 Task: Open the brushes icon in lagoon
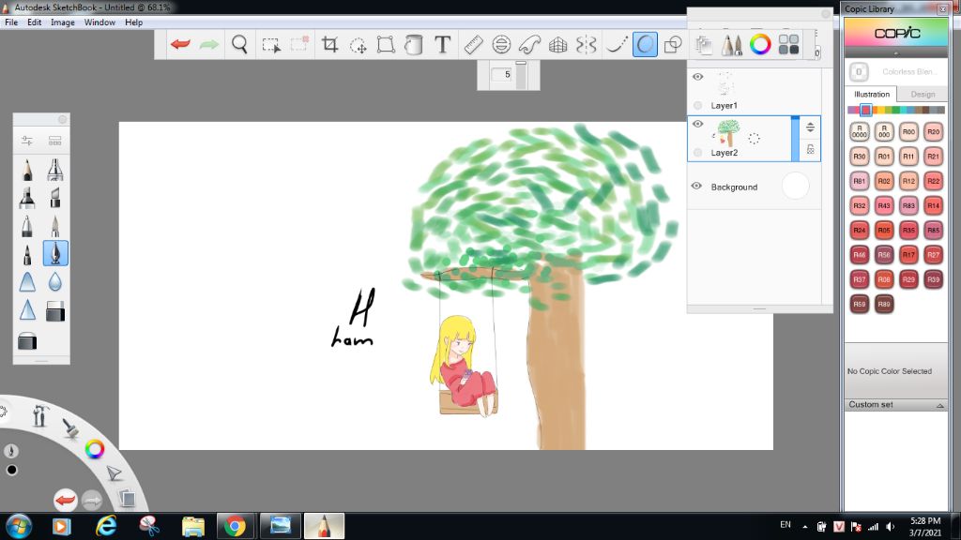pos(70,427)
